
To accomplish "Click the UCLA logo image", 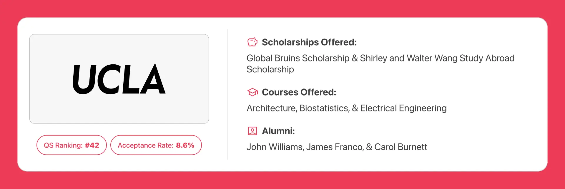I will [119, 79].
